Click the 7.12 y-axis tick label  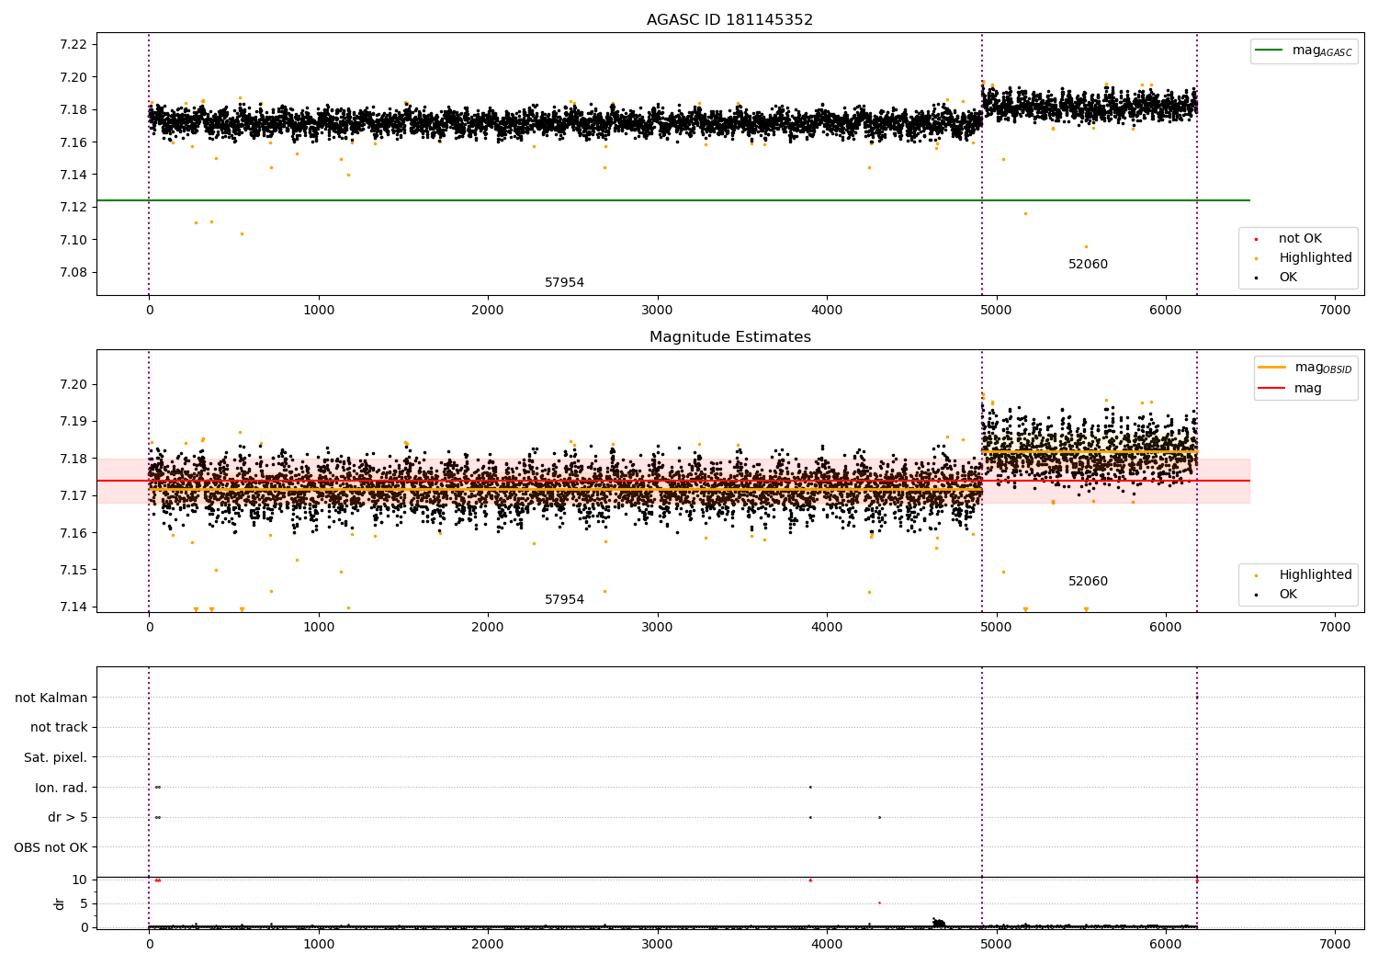(x=73, y=207)
